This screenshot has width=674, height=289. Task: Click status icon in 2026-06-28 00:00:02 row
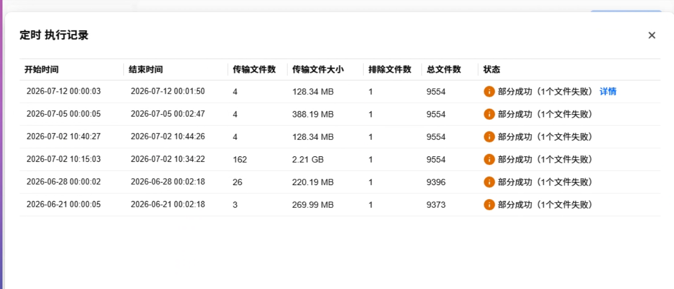[489, 182]
